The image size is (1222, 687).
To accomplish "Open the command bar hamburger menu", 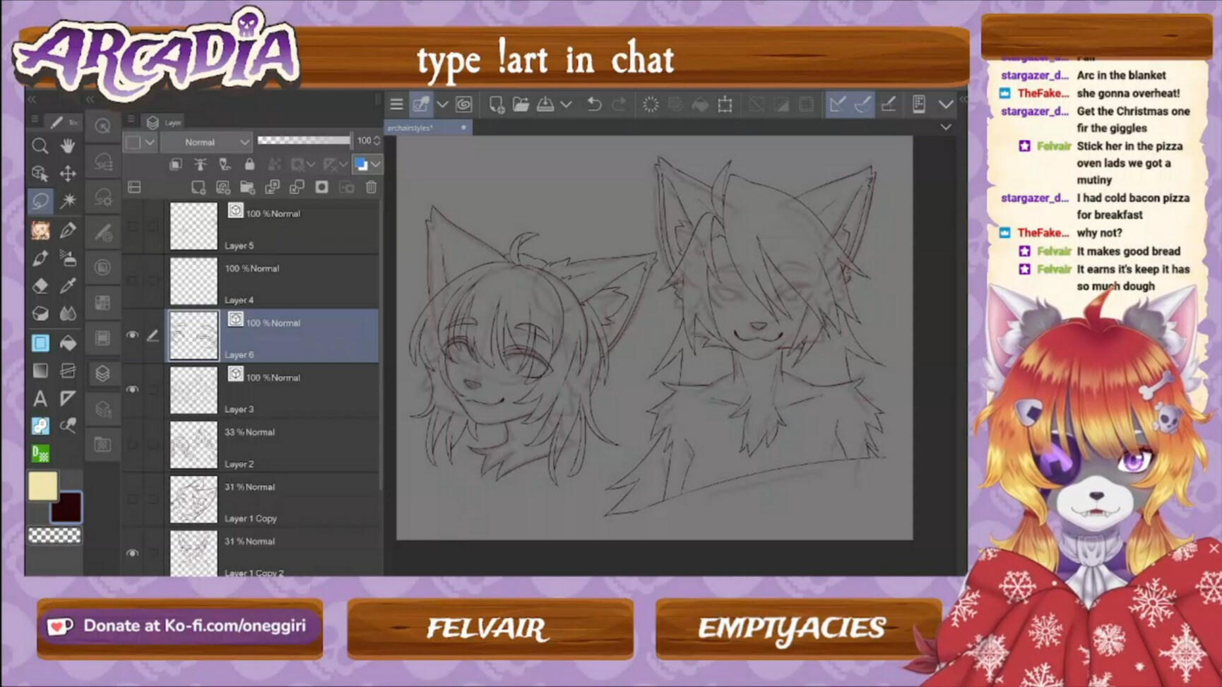I will tap(396, 105).
